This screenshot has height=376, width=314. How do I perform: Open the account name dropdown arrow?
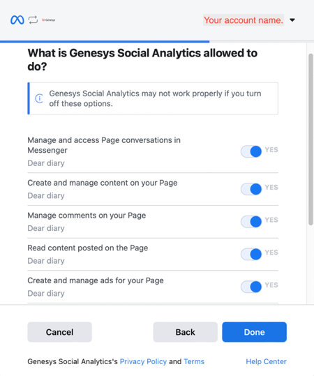click(x=292, y=20)
